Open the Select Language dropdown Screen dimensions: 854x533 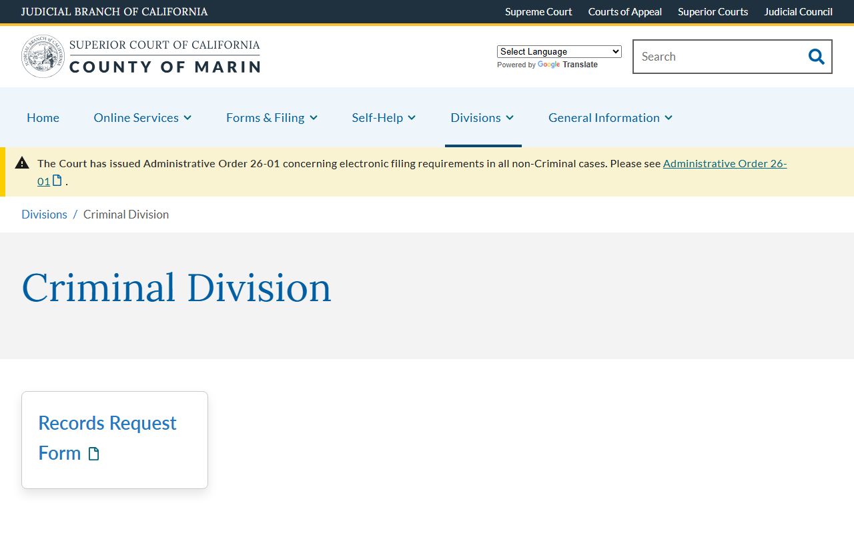point(559,51)
